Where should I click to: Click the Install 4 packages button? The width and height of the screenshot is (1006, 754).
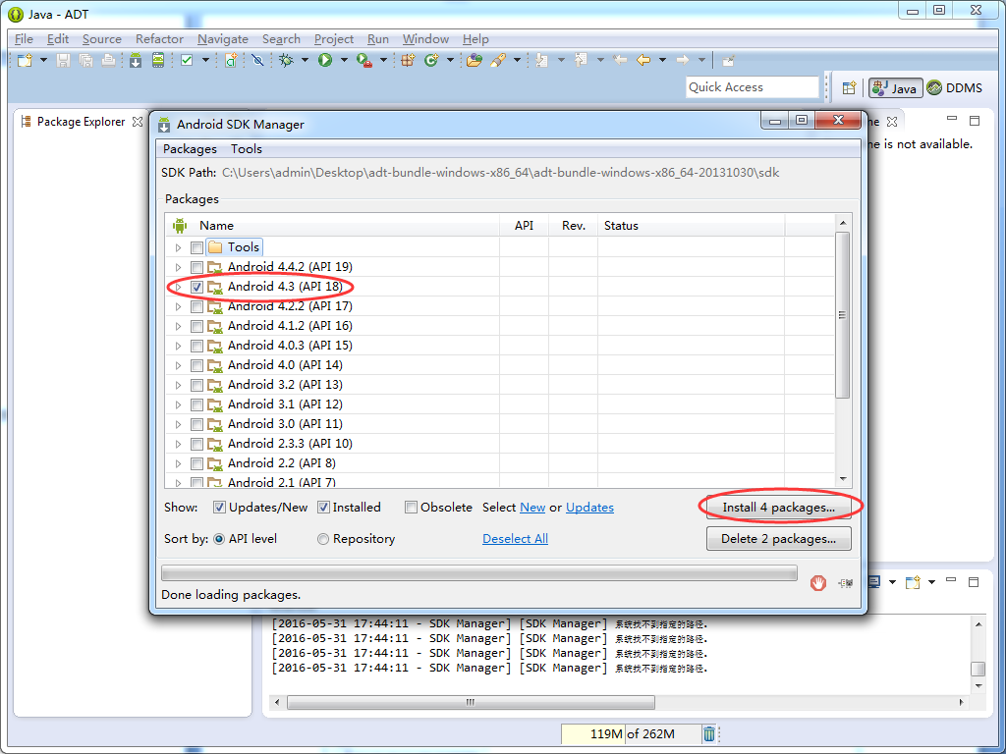(778, 508)
